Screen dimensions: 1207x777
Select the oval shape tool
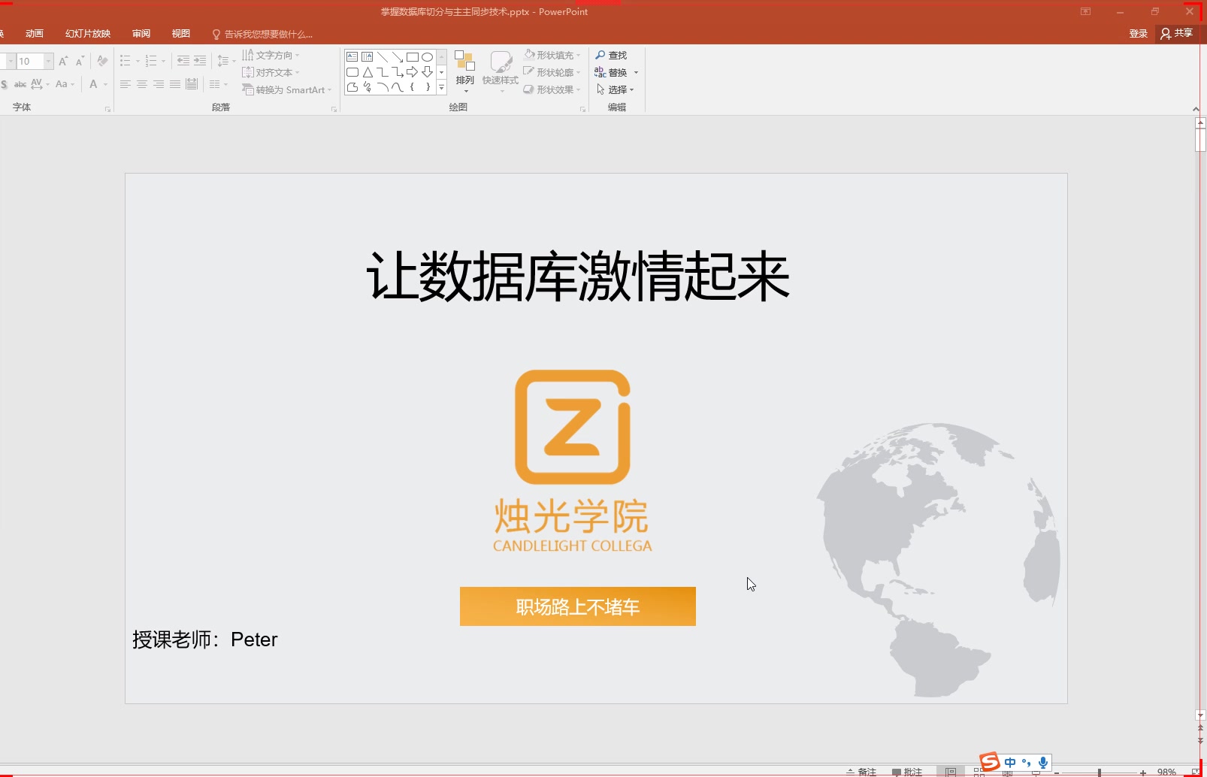tap(426, 56)
